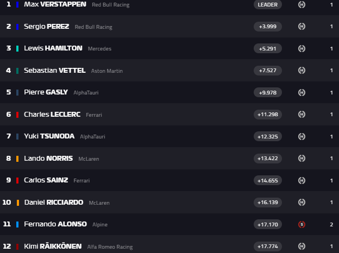
Task: Open Yuki TSUNODA driver name
Action: click(x=49, y=136)
